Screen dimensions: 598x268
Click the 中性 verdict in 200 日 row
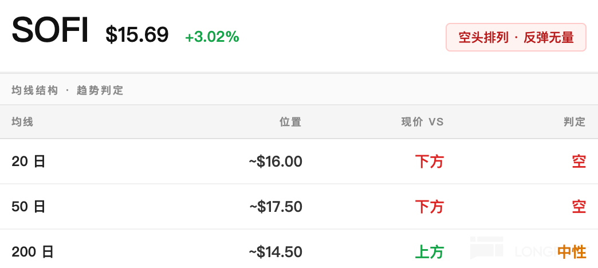point(572,252)
